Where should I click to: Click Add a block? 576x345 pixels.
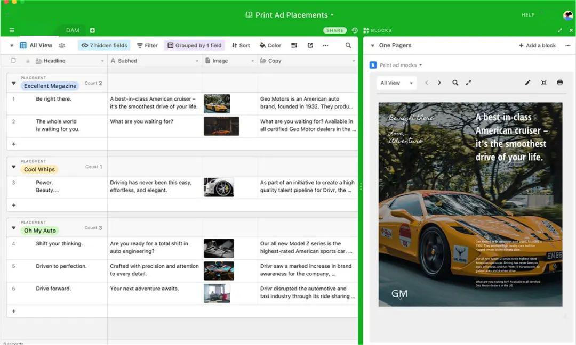tap(537, 46)
